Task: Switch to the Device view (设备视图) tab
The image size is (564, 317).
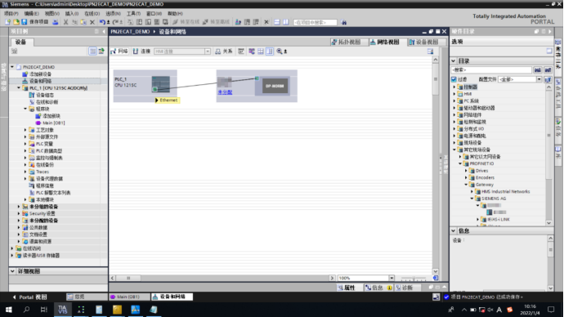Action: pos(424,42)
